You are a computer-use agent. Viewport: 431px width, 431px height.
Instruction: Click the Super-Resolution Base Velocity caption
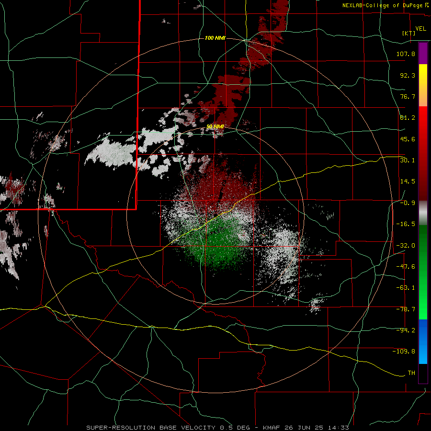click(218, 428)
